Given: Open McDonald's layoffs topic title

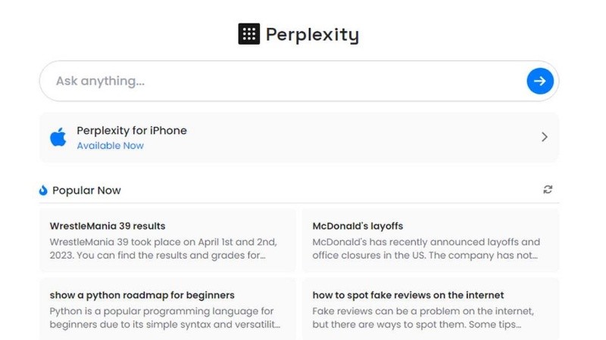Looking at the screenshot, I should point(358,226).
